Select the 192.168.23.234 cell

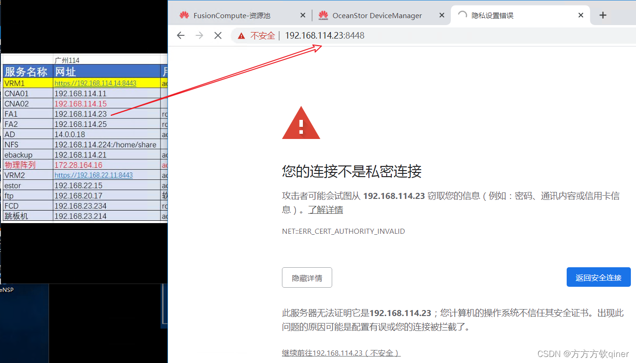click(x=107, y=206)
